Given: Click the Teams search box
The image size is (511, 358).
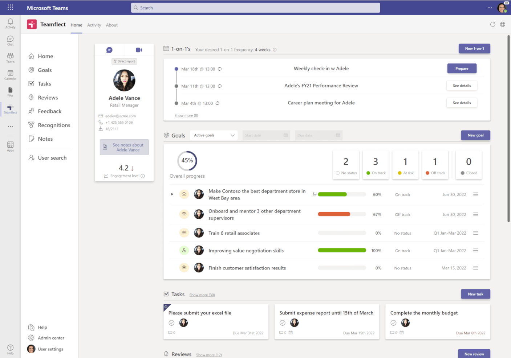Looking at the screenshot, I should click(x=255, y=8).
